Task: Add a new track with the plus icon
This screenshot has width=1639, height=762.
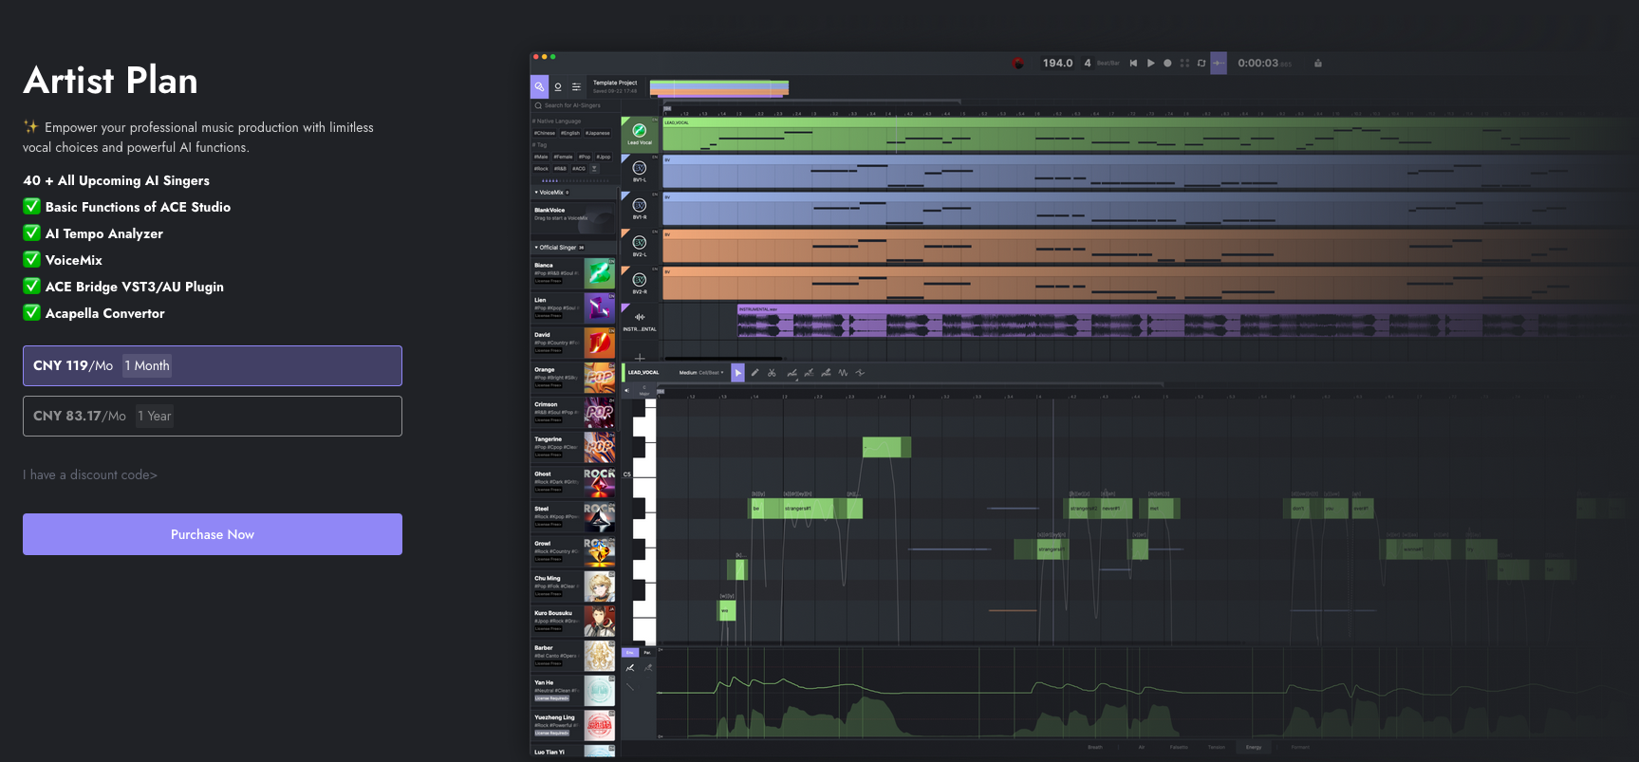Action: click(640, 358)
